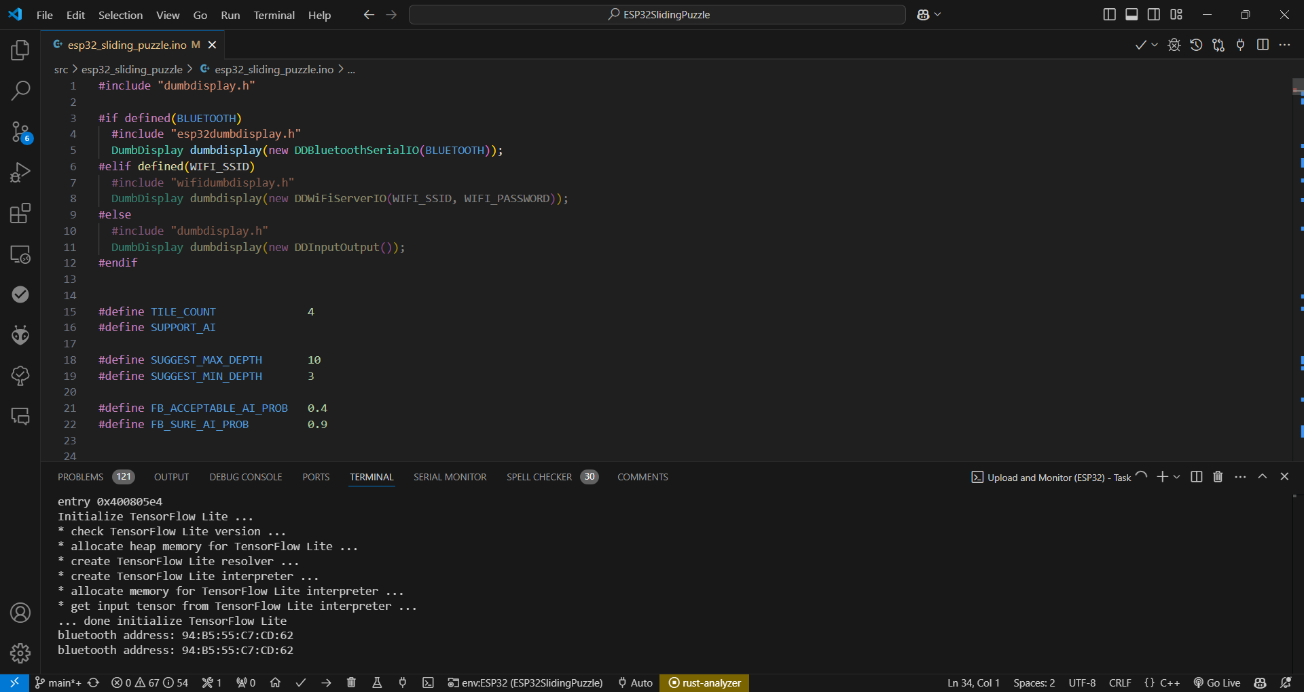Screen dimensions: 1304x692
Task: Click Go Live in status bar
Action: click(x=1216, y=683)
